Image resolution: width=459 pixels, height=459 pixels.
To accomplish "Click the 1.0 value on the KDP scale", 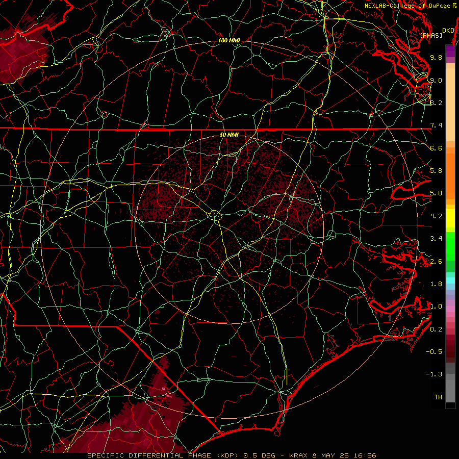I will coord(436,307).
